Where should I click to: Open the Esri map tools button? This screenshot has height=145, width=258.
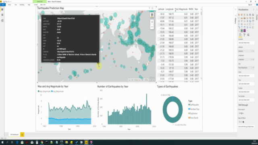click(x=152, y=15)
